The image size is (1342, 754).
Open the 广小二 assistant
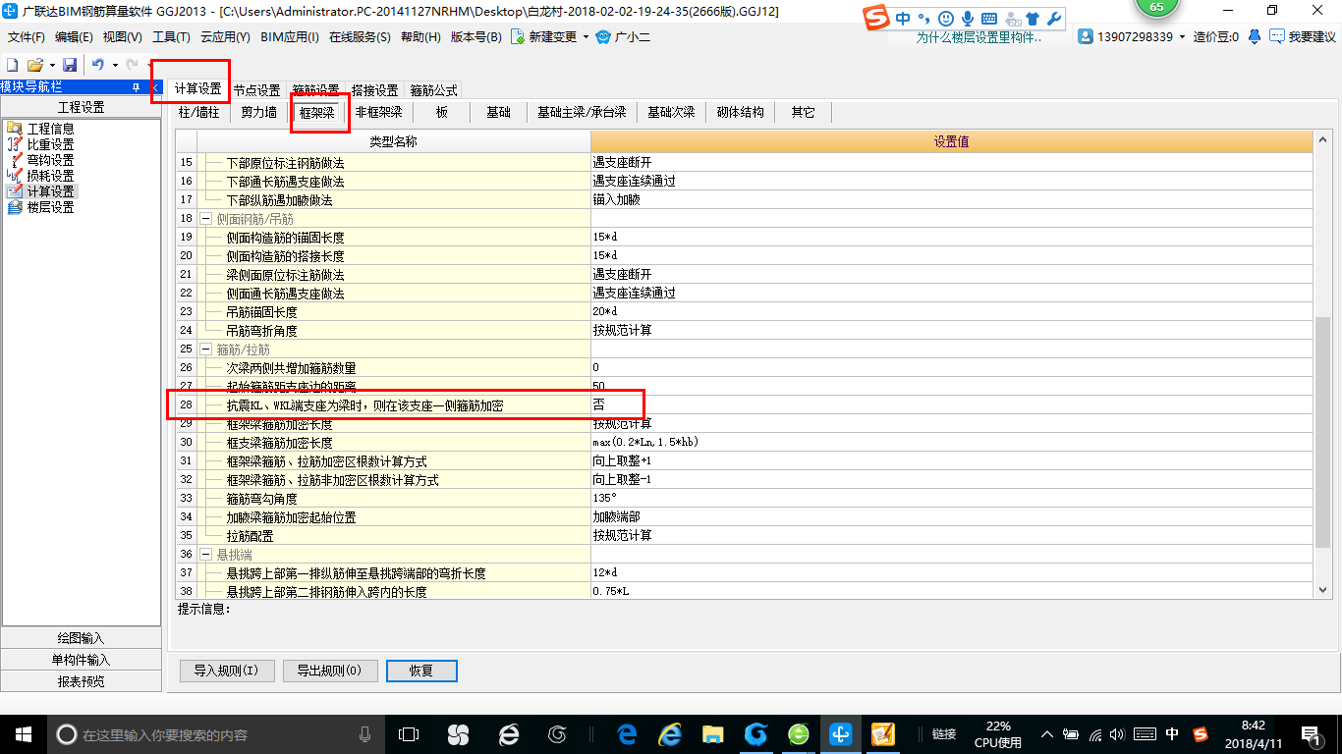623,37
